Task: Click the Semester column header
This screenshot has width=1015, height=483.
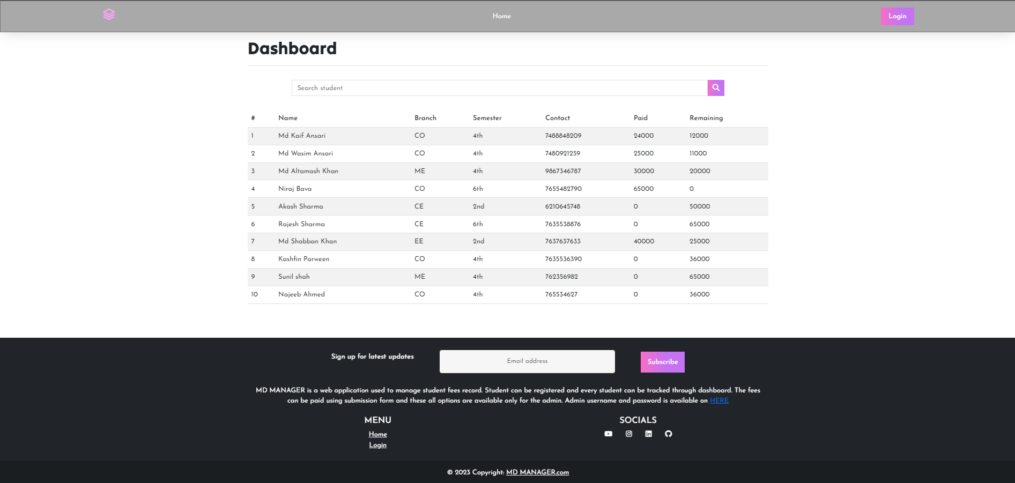Action: (487, 118)
